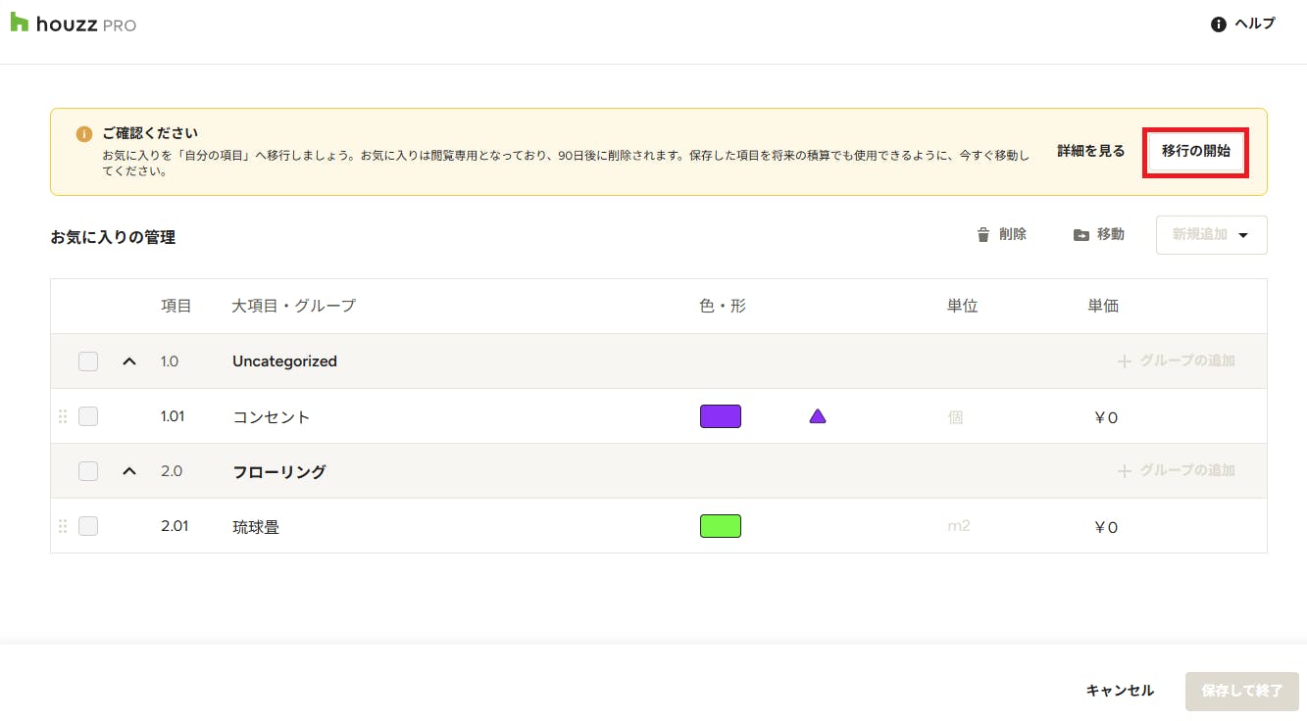Check the フローリング group checkbox
This screenshot has width=1307, height=721.
[88, 471]
